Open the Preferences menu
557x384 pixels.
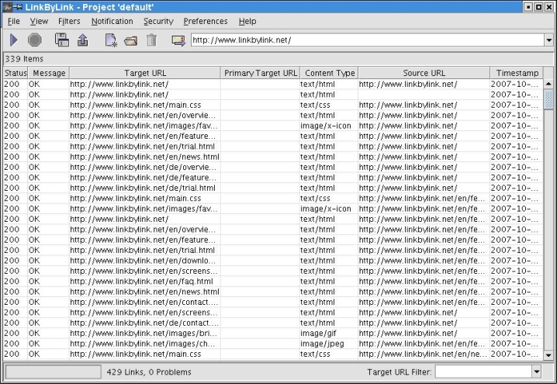206,21
